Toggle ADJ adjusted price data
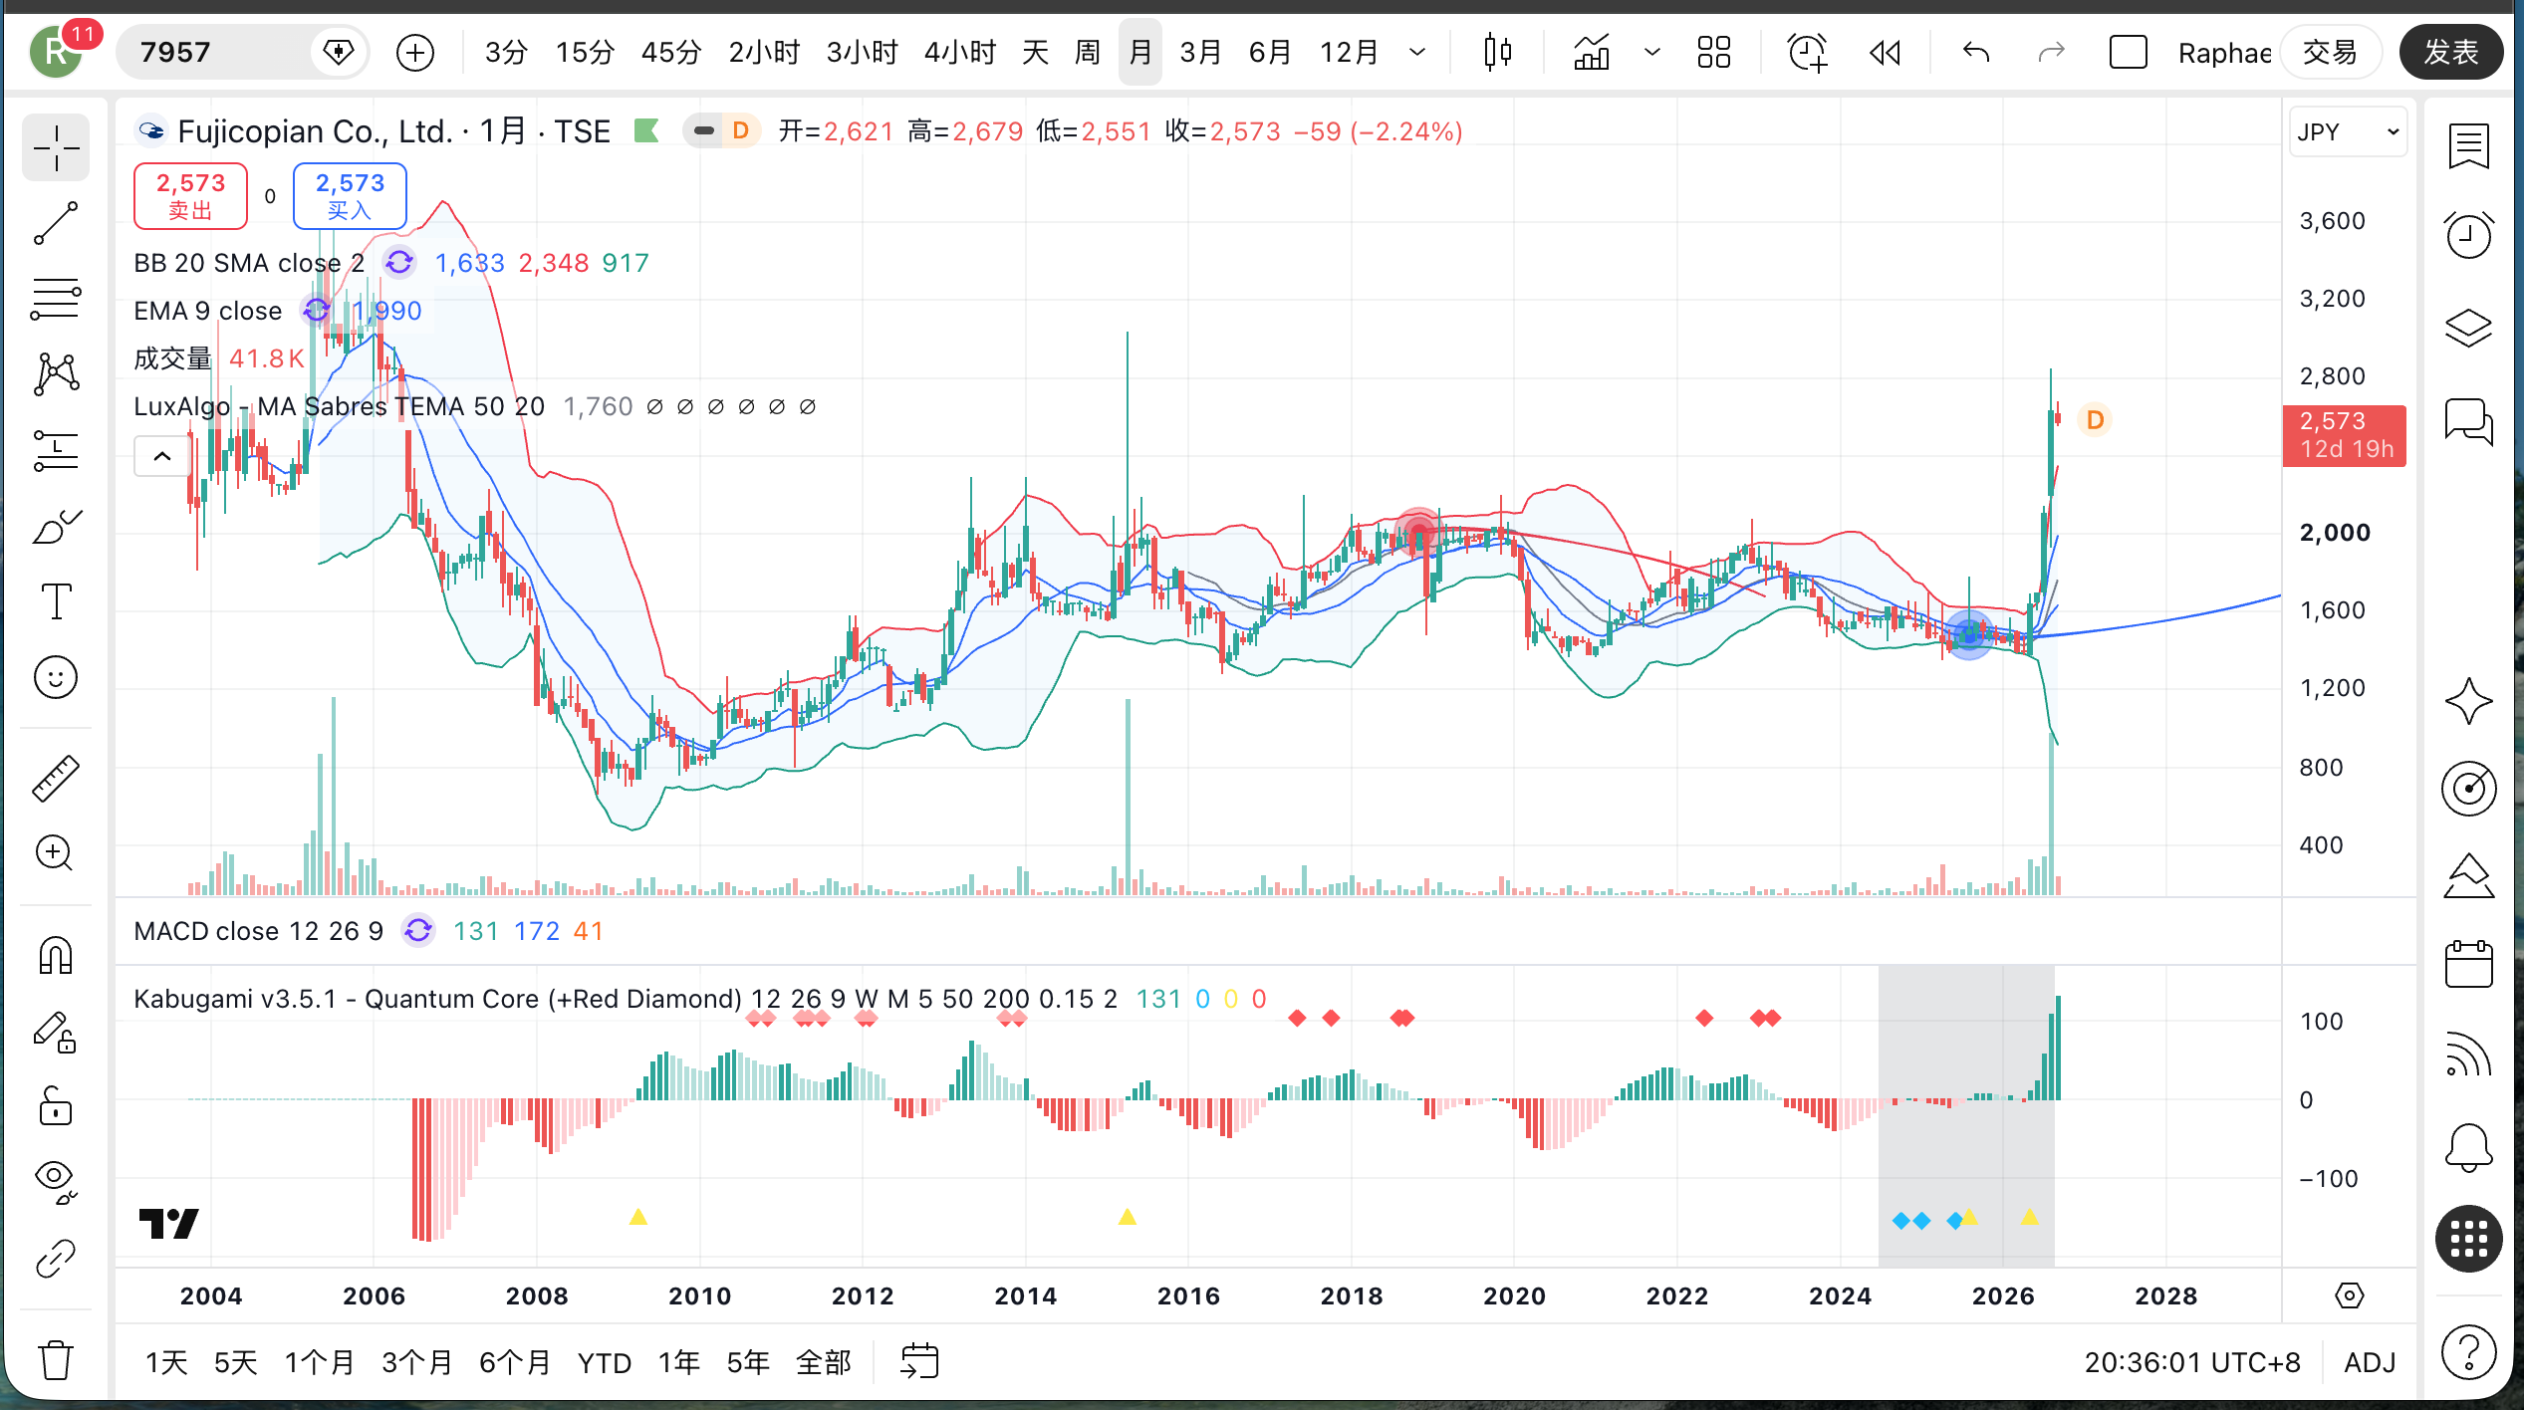Viewport: 2524px width, 1410px height. [2370, 1361]
